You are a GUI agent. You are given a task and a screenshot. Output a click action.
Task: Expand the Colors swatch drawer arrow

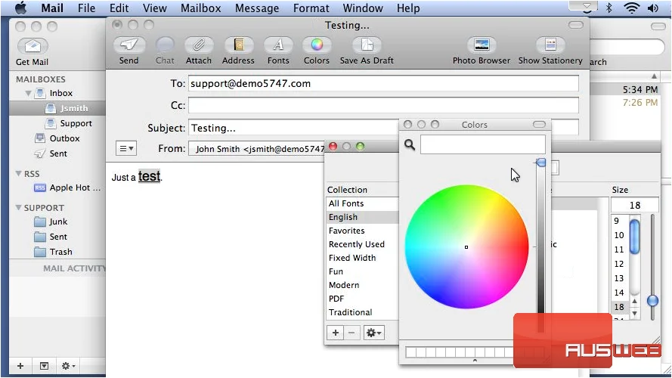click(475, 361)
